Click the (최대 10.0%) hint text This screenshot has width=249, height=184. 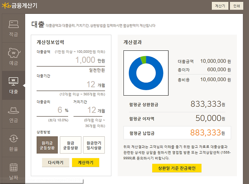(58, 120)
